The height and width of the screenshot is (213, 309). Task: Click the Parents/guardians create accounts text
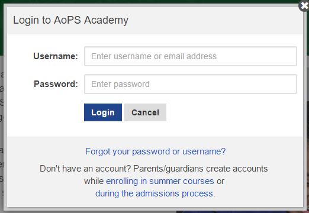(201, 169)
